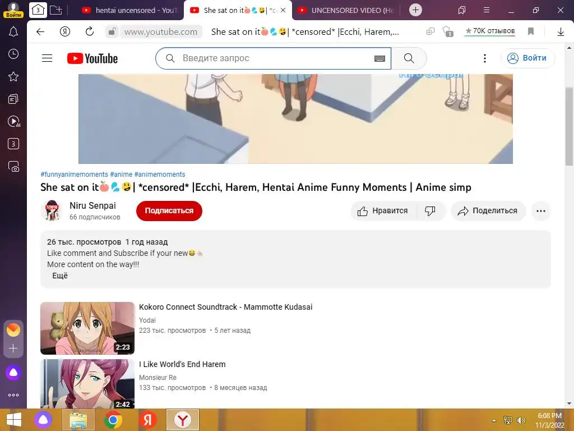
Task: Dislike the video with the thumbs-down
Action: click(430, 211)
